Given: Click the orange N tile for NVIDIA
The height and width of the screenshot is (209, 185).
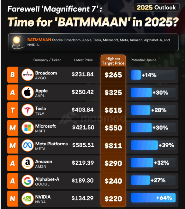Looking at the screenshot, I should (x=13, y=199).
